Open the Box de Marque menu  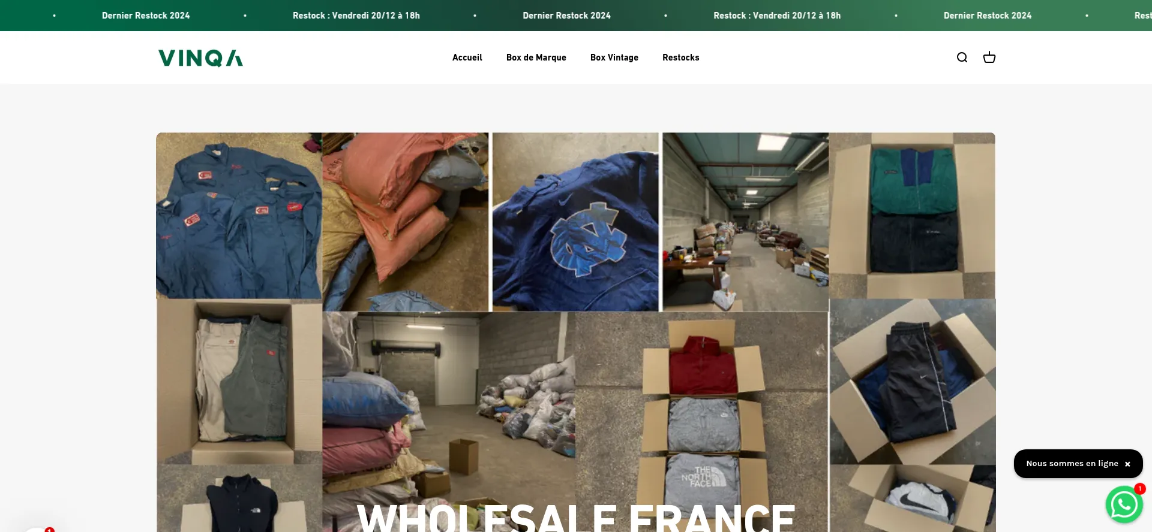tap(536, 58)
